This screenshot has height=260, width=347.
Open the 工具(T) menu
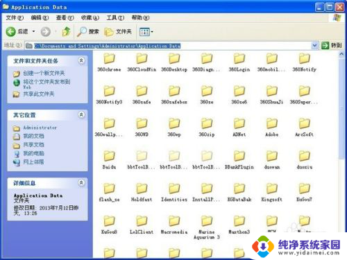(115, 17)
